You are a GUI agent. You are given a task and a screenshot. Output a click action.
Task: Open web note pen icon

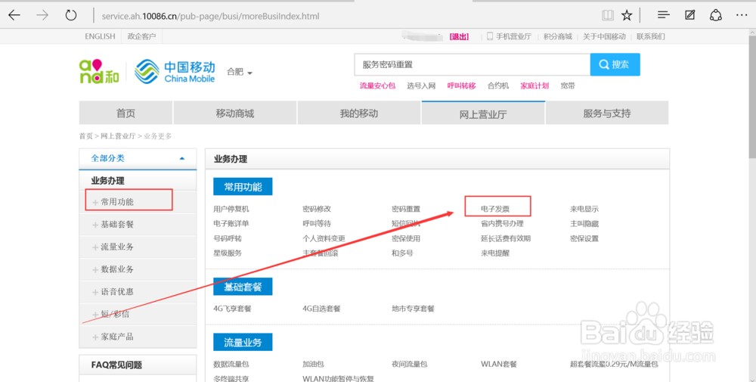coord(690,15)
